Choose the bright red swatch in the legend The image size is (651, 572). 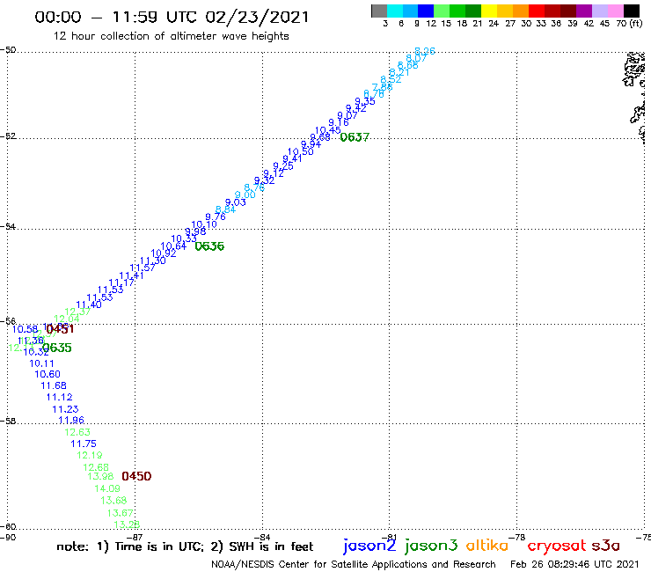537,11
